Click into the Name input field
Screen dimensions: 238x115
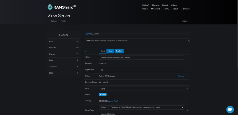click(x=141, y=57)
